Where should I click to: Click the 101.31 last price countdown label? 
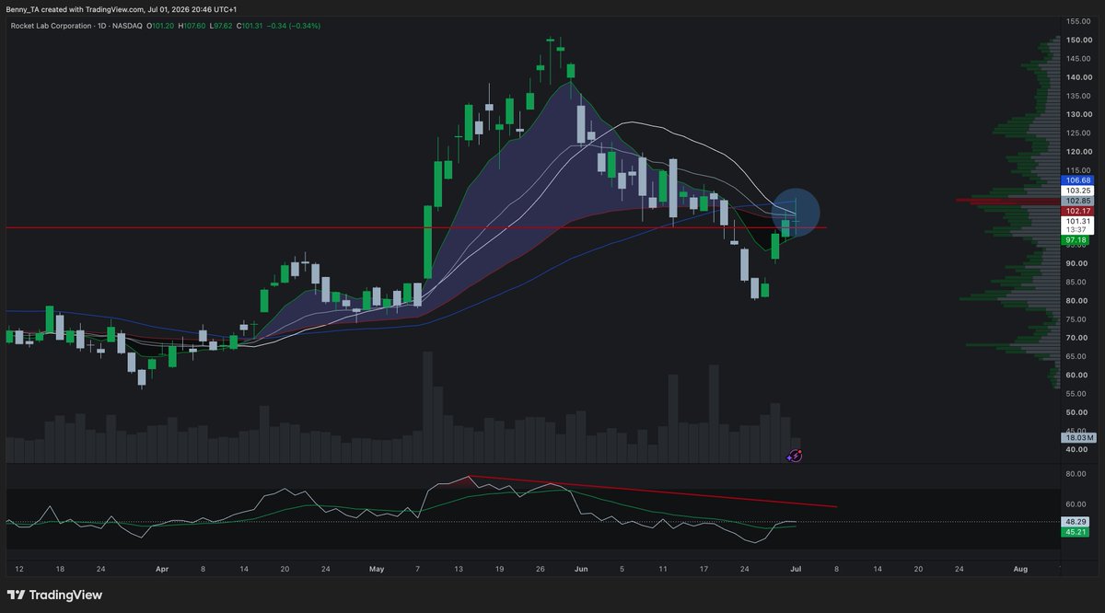click(x=1077, y=226)
